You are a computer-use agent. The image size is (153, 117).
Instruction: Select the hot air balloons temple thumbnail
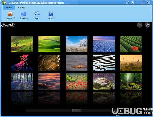pos(131,63)
